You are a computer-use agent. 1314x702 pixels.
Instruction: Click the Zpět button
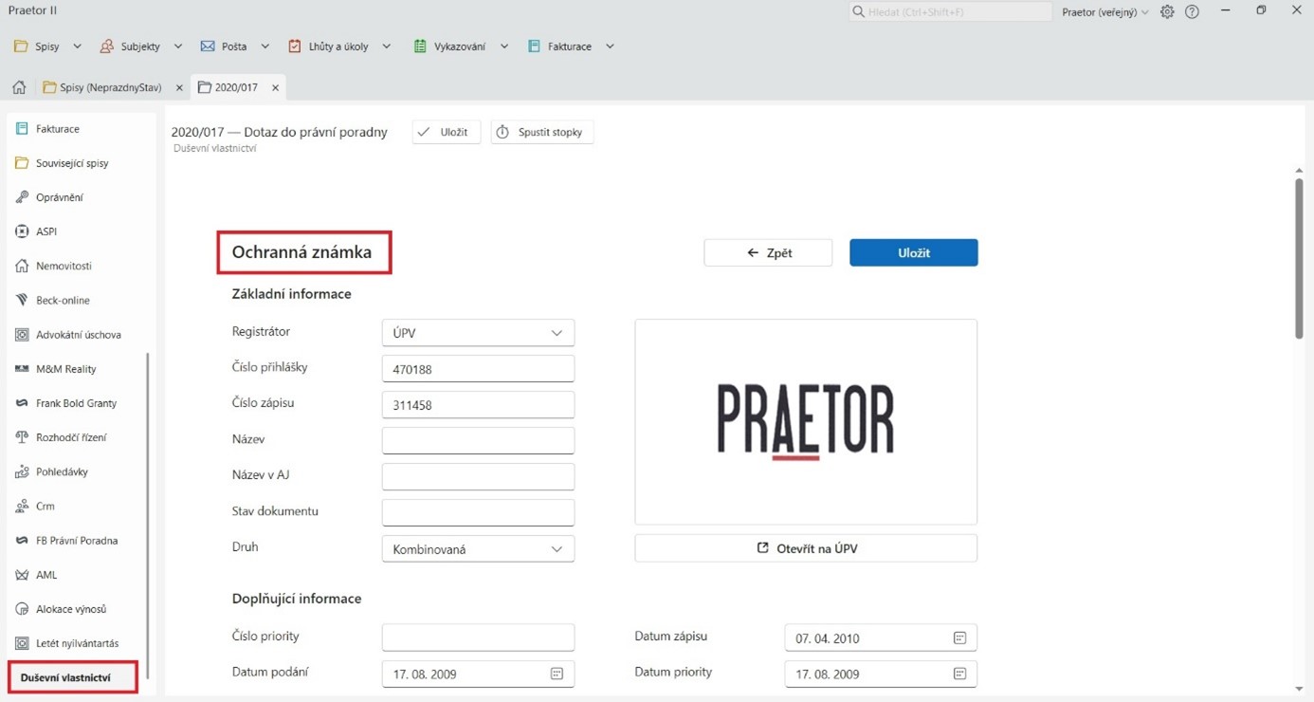click(768, 253)
